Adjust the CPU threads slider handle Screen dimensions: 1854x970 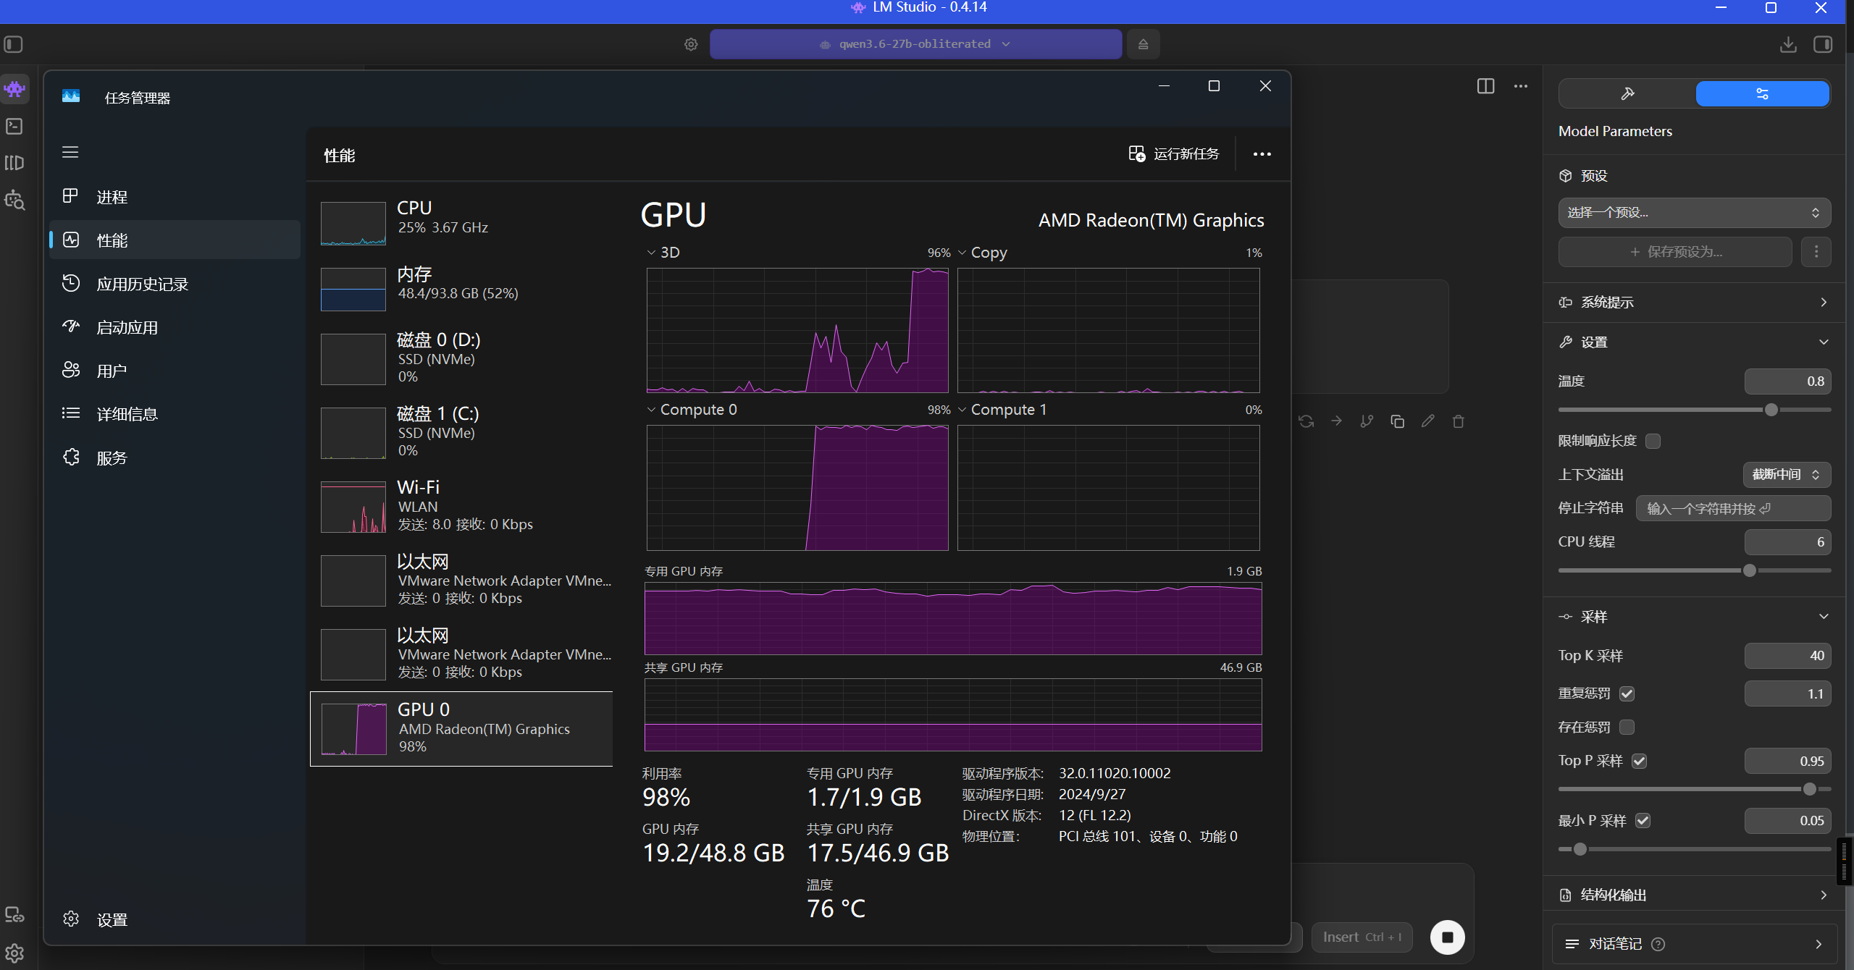pyautogui.click(x=1750, y=570)
